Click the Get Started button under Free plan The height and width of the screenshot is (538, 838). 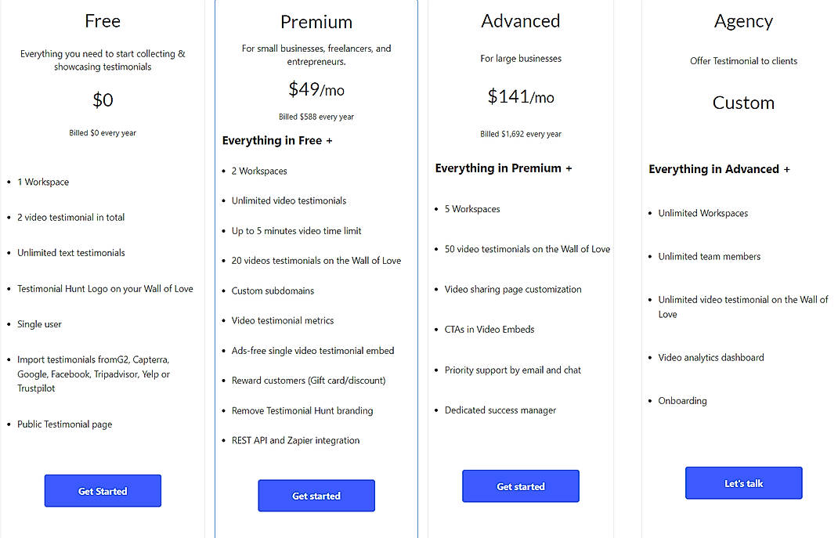tap(103, 490)
